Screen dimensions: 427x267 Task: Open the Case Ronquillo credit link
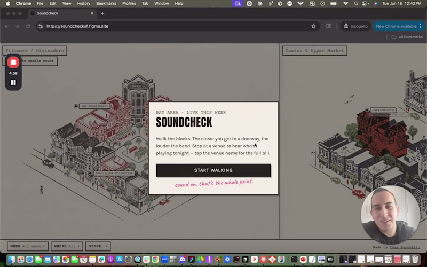pos(405,247)
